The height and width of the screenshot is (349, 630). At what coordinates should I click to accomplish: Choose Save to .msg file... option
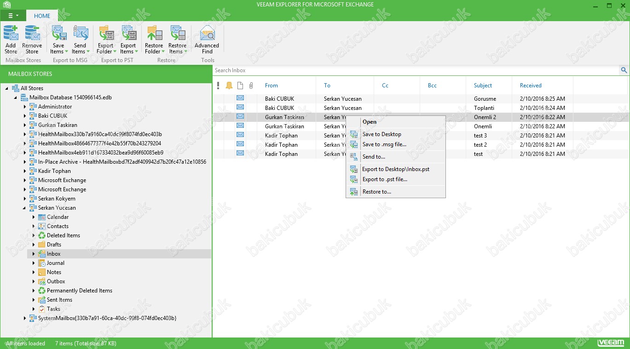point(396,144)
